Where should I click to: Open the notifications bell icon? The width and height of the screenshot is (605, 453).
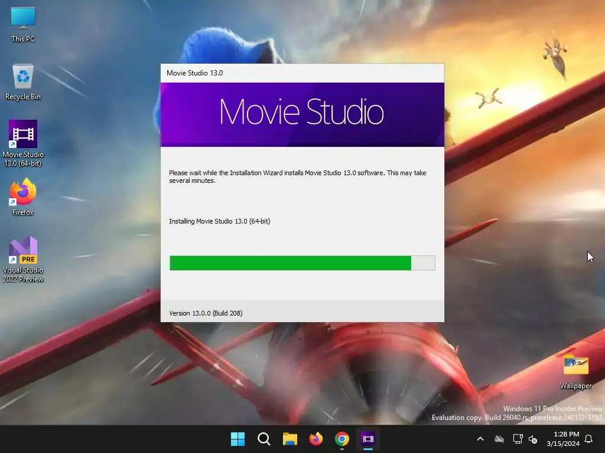[588, 439]
